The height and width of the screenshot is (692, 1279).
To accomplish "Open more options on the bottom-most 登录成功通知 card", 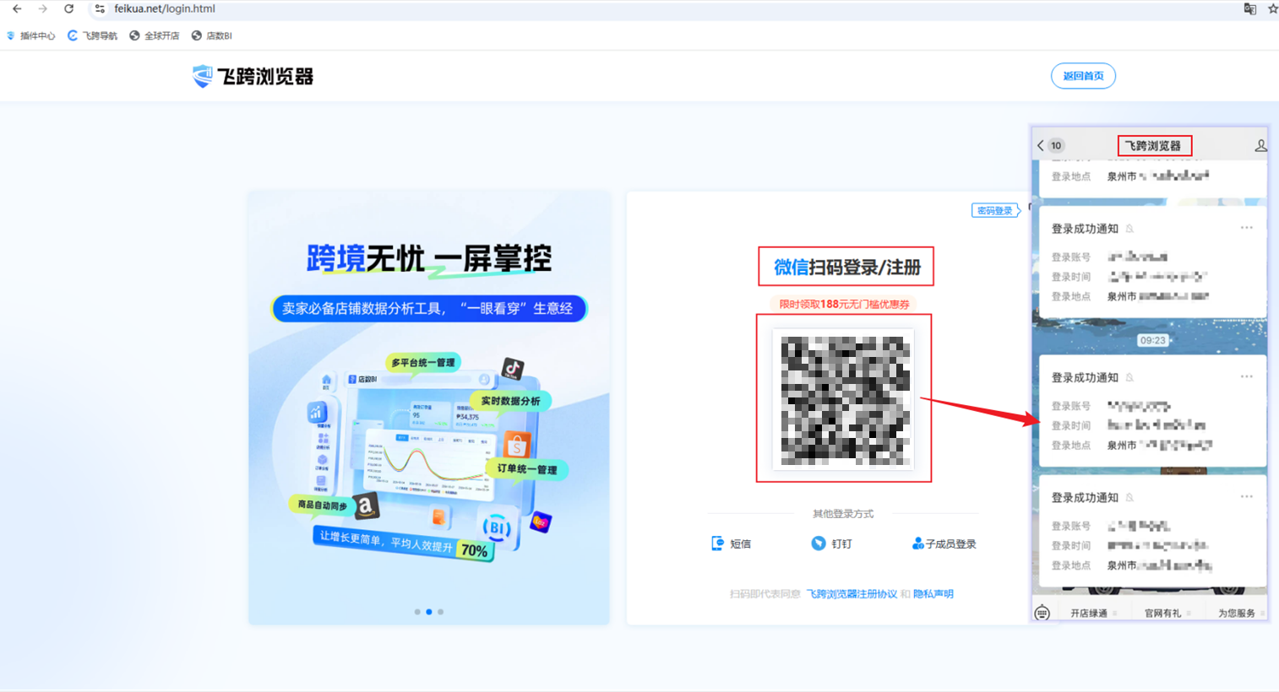I will (1246, 497).
